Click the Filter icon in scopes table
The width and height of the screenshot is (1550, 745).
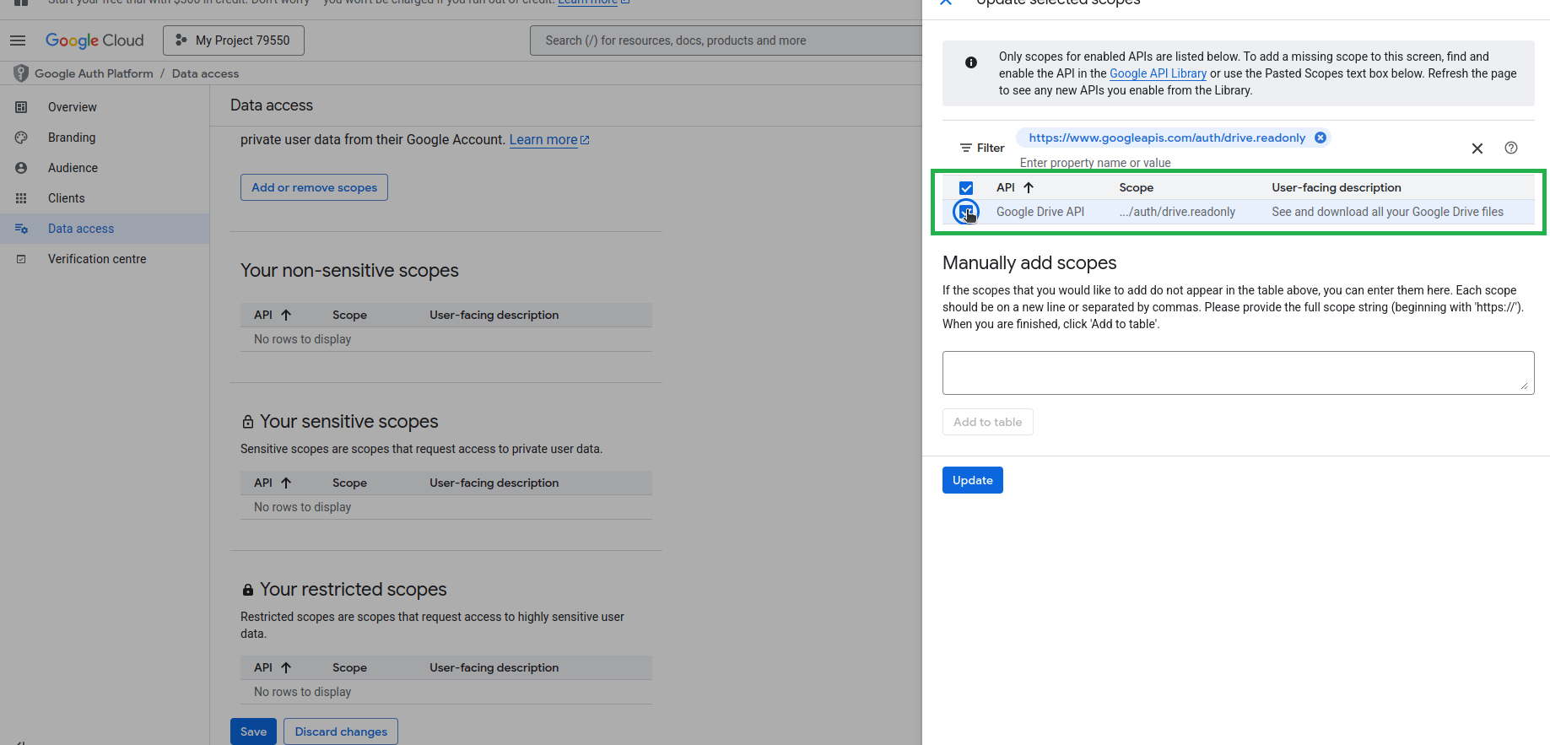[966, 148]
